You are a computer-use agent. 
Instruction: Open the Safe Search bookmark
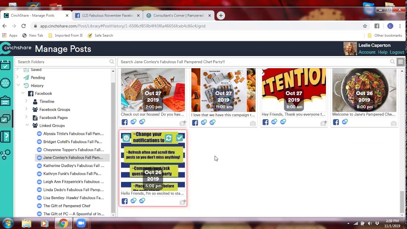pos(100,35)
